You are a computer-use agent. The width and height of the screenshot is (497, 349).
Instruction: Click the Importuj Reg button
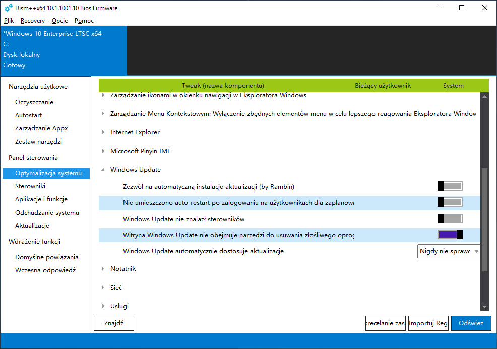pos(428,323)
